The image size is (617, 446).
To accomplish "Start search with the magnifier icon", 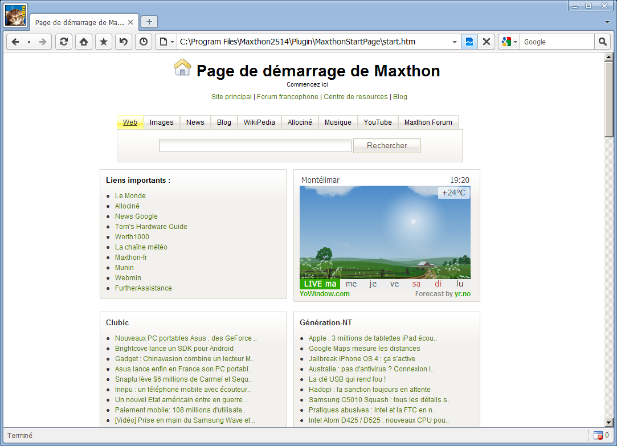I will [x=602, y=42].
